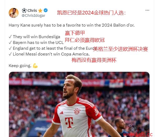The width and height of the screenshot is (155, 137).
Task: Click the checkmark before Lionel Messi line
Action: tap(10, 54)
